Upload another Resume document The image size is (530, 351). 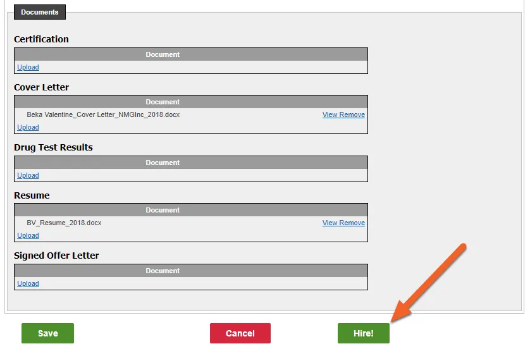pyautogui.click(x=28, y=236)
